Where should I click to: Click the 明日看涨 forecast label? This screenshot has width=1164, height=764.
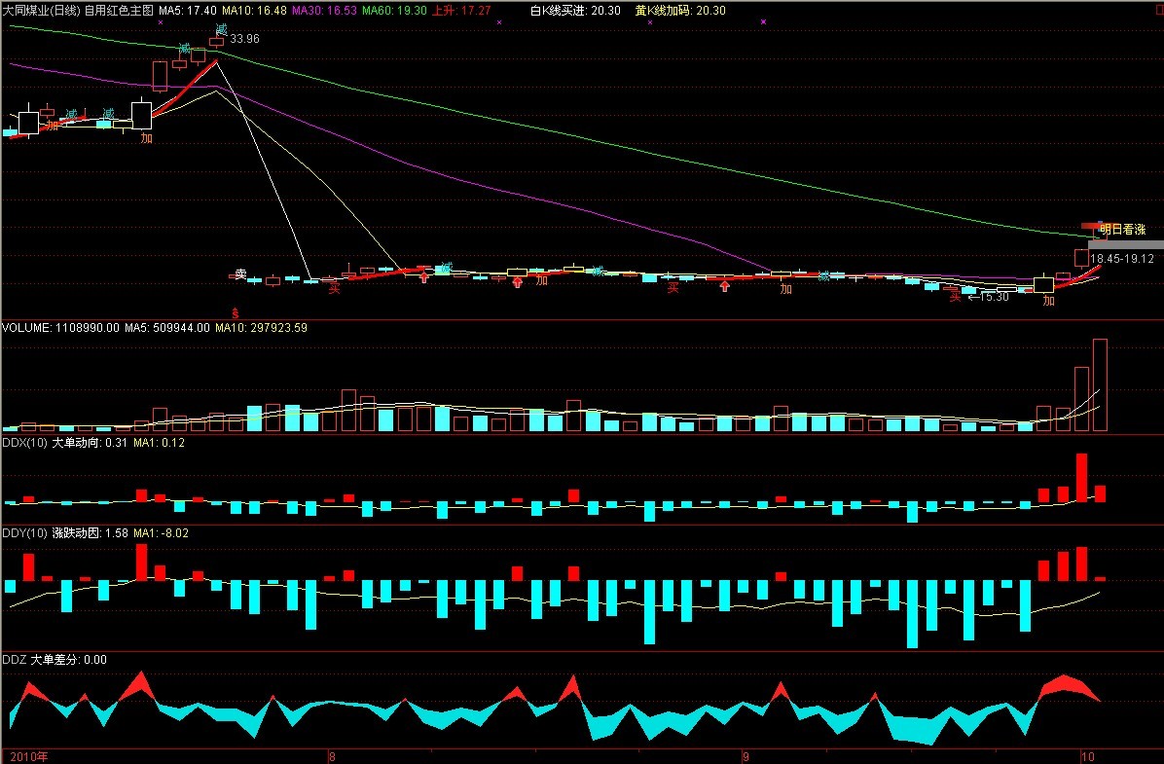pos(1122,230)
